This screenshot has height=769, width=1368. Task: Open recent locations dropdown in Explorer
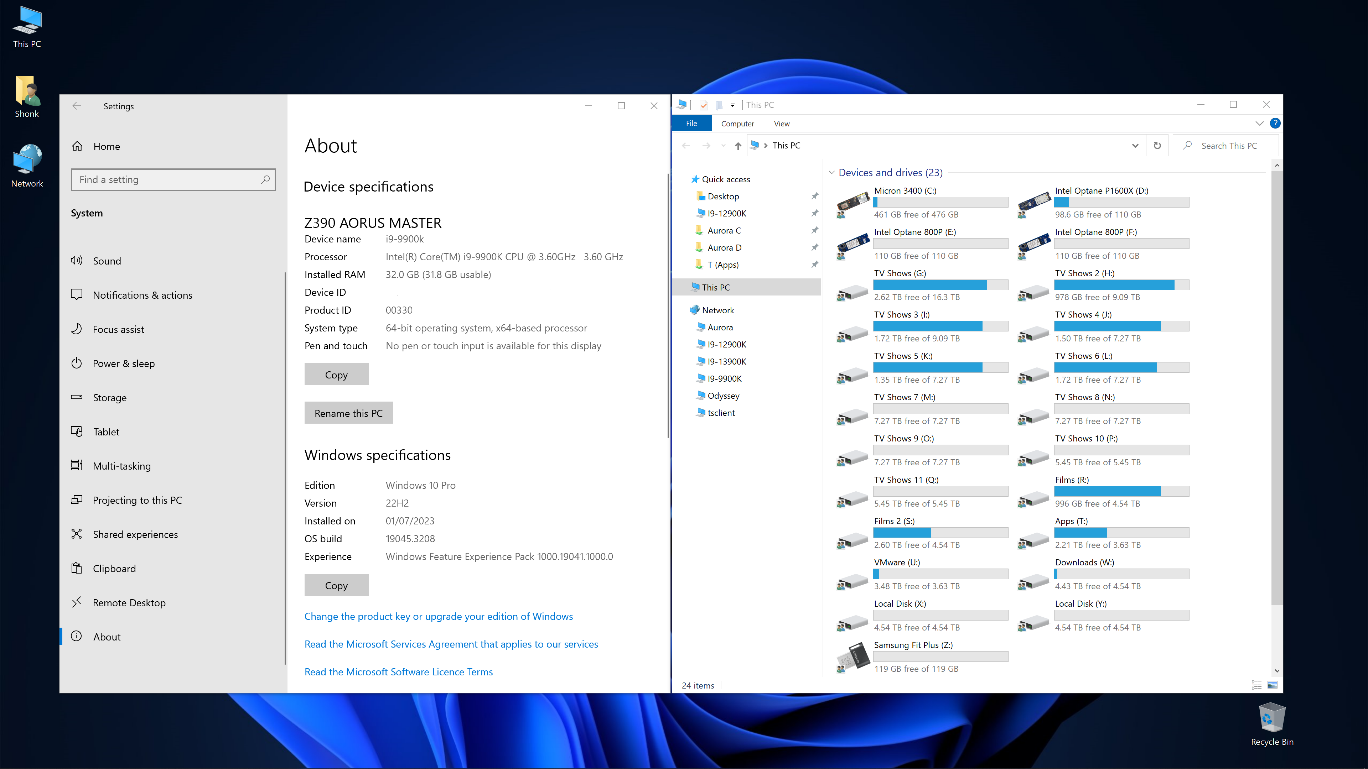[723, 145]
